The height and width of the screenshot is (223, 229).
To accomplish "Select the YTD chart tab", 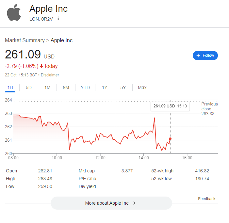I will click(85, 88).
